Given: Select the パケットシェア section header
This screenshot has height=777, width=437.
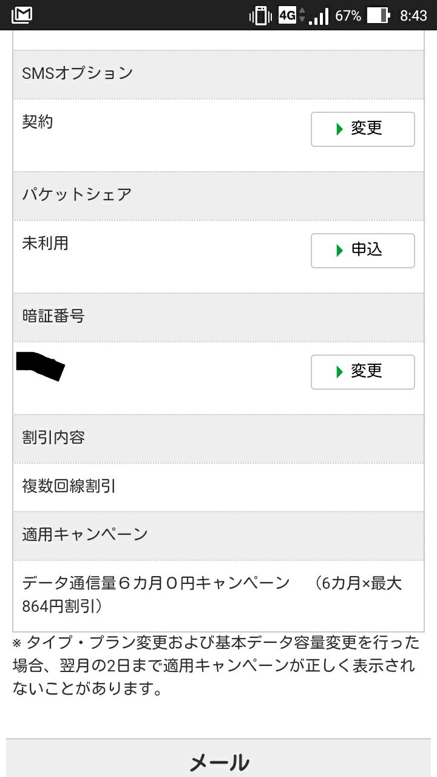Looking at the screenshot, I should (77, 195).
